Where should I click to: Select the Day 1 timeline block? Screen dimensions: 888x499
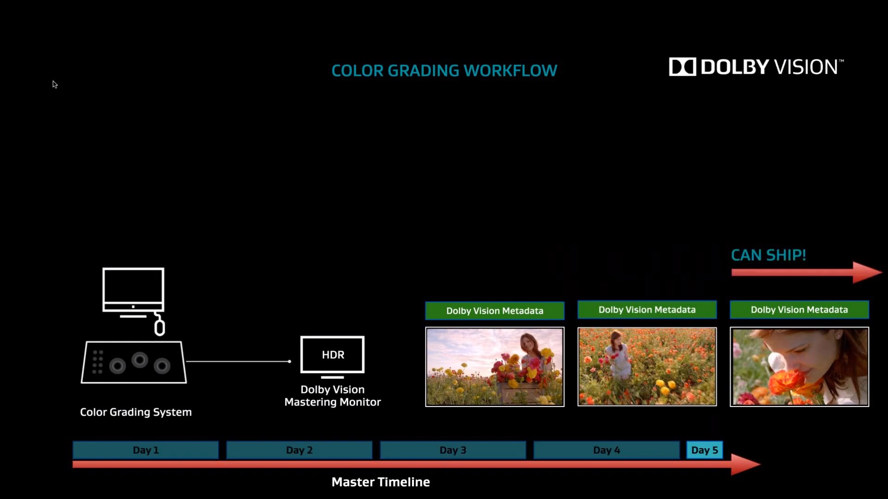(146, 450)
